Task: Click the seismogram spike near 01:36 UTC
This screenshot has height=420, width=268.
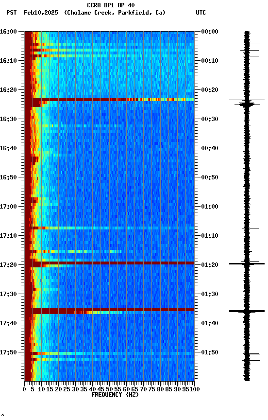Action: tap(247, 311)
